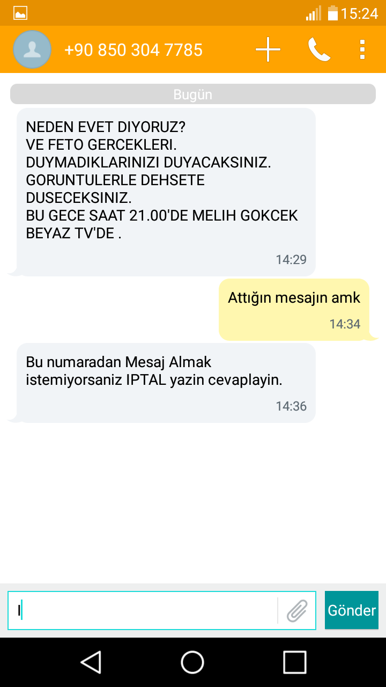Tap the Android home circle button

192,662
